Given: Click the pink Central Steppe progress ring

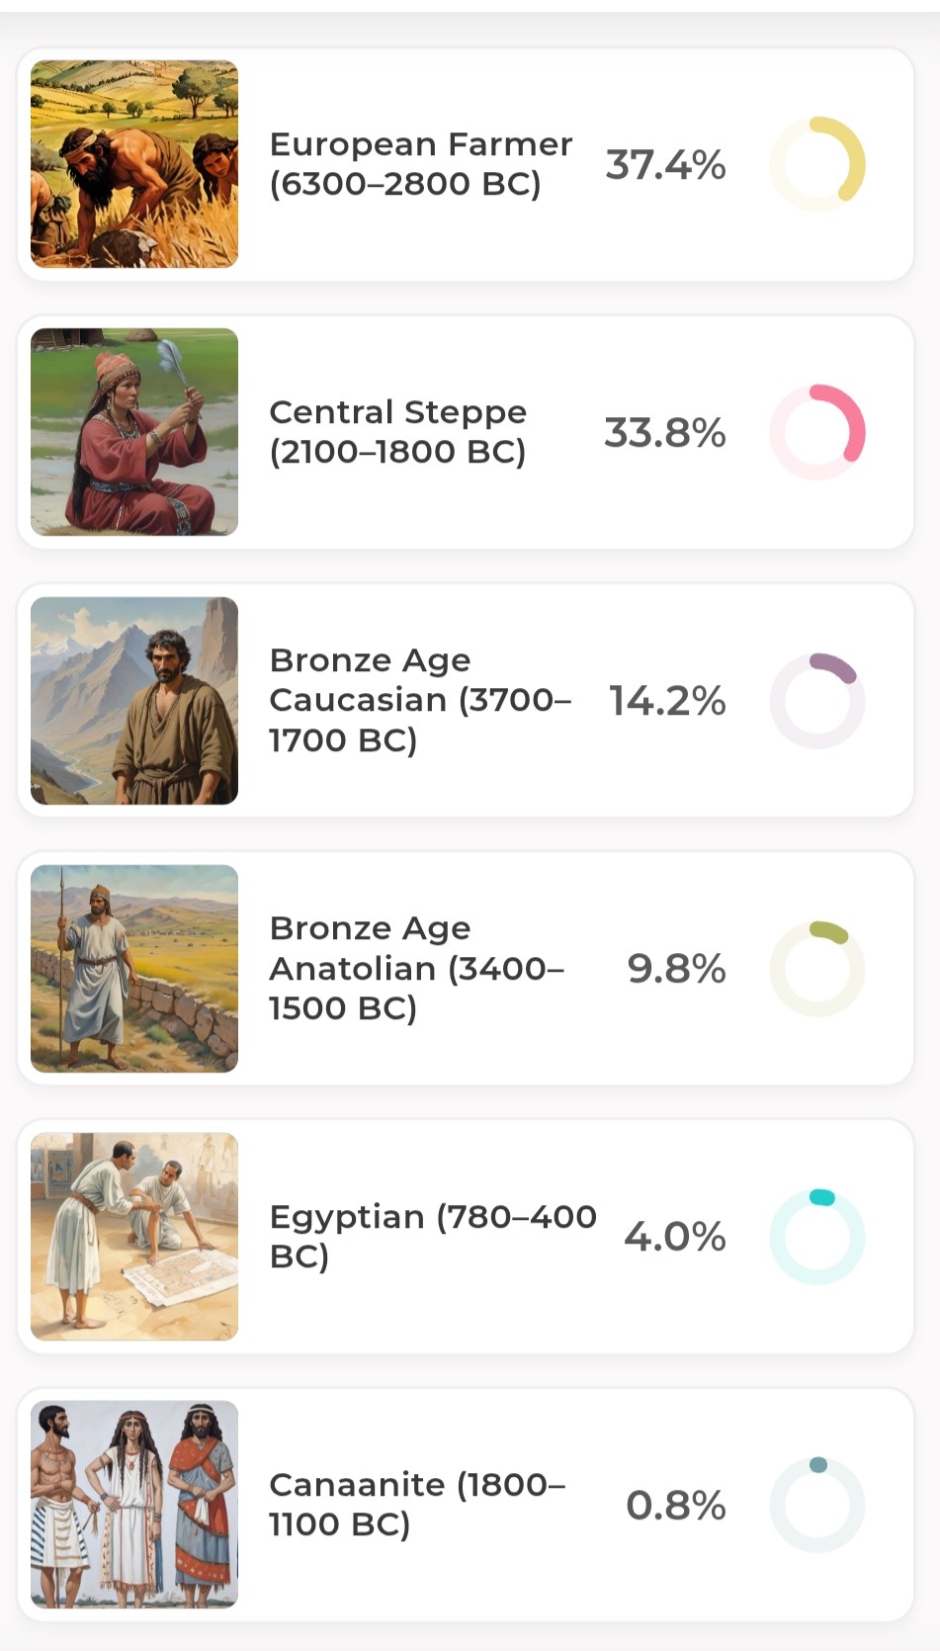Looking at the screenshot, I should tap(817, 432).
